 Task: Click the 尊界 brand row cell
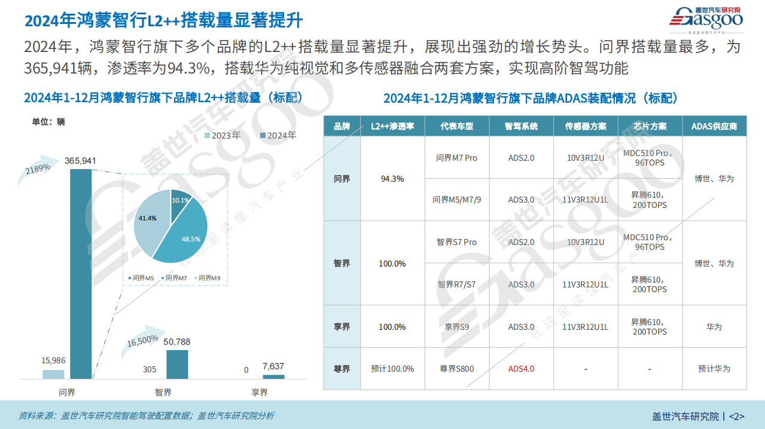coord(342,369)
